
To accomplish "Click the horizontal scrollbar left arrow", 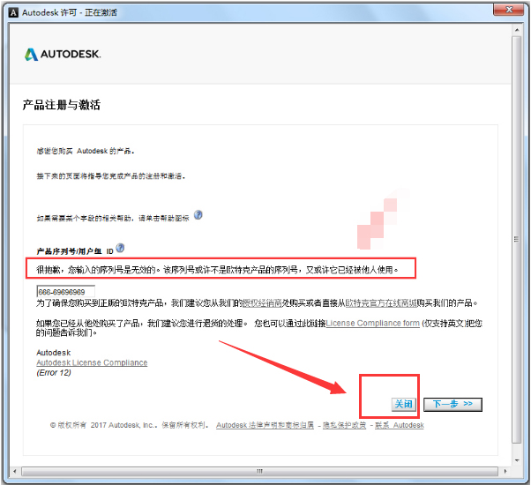I will pyautogui.click(x=15, y=471).
